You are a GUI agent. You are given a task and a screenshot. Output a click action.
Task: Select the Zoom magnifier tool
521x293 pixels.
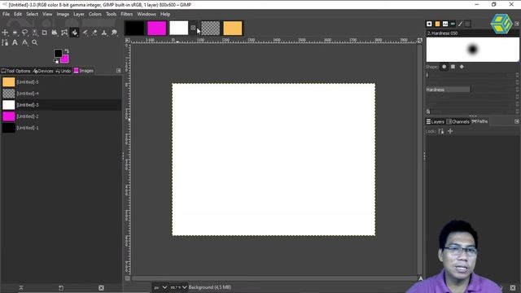[35, 42]
